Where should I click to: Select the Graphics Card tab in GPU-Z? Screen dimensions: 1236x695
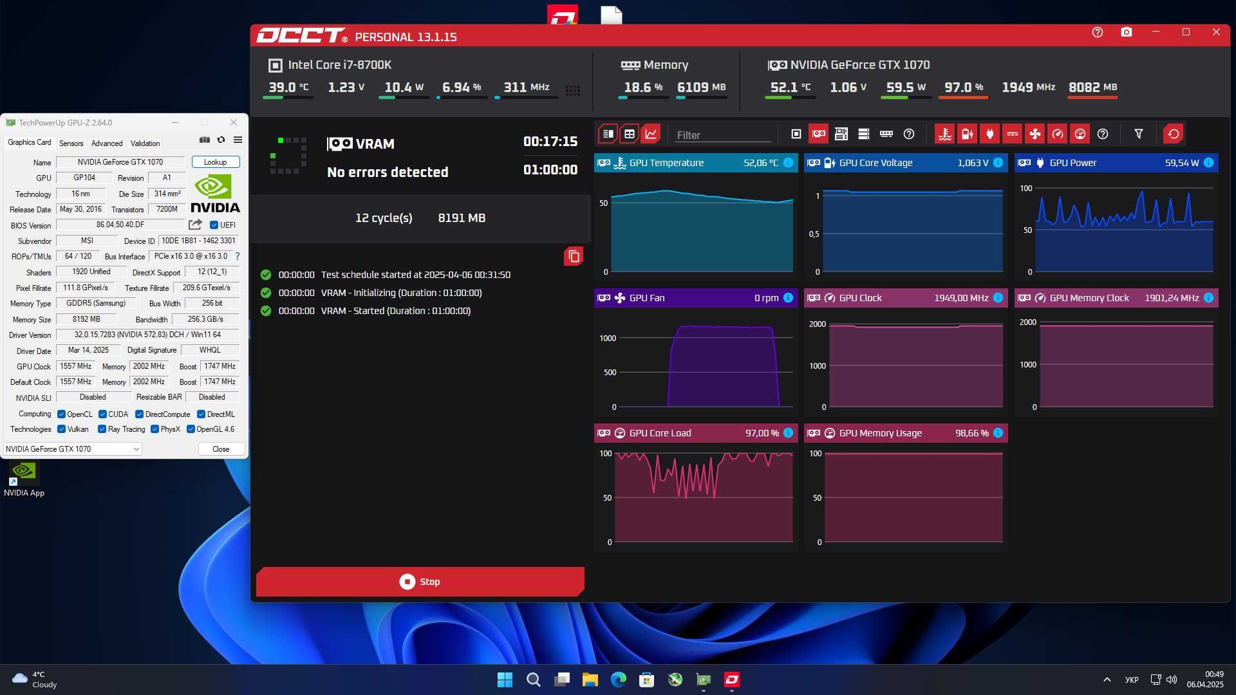click(29, 142)
